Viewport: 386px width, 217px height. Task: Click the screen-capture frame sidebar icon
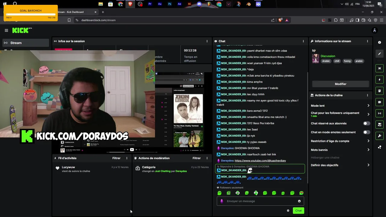click(379, 68)
